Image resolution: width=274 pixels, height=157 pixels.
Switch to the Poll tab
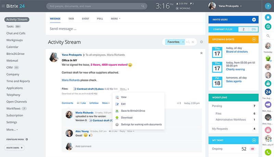100,19
